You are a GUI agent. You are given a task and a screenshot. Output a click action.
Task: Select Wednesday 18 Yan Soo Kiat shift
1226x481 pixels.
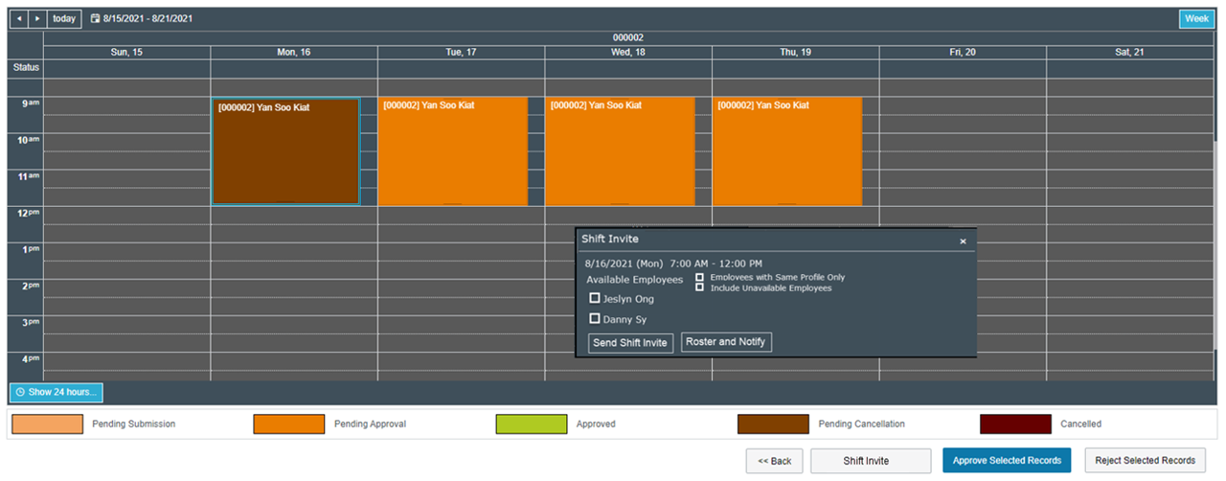[621, 151]
